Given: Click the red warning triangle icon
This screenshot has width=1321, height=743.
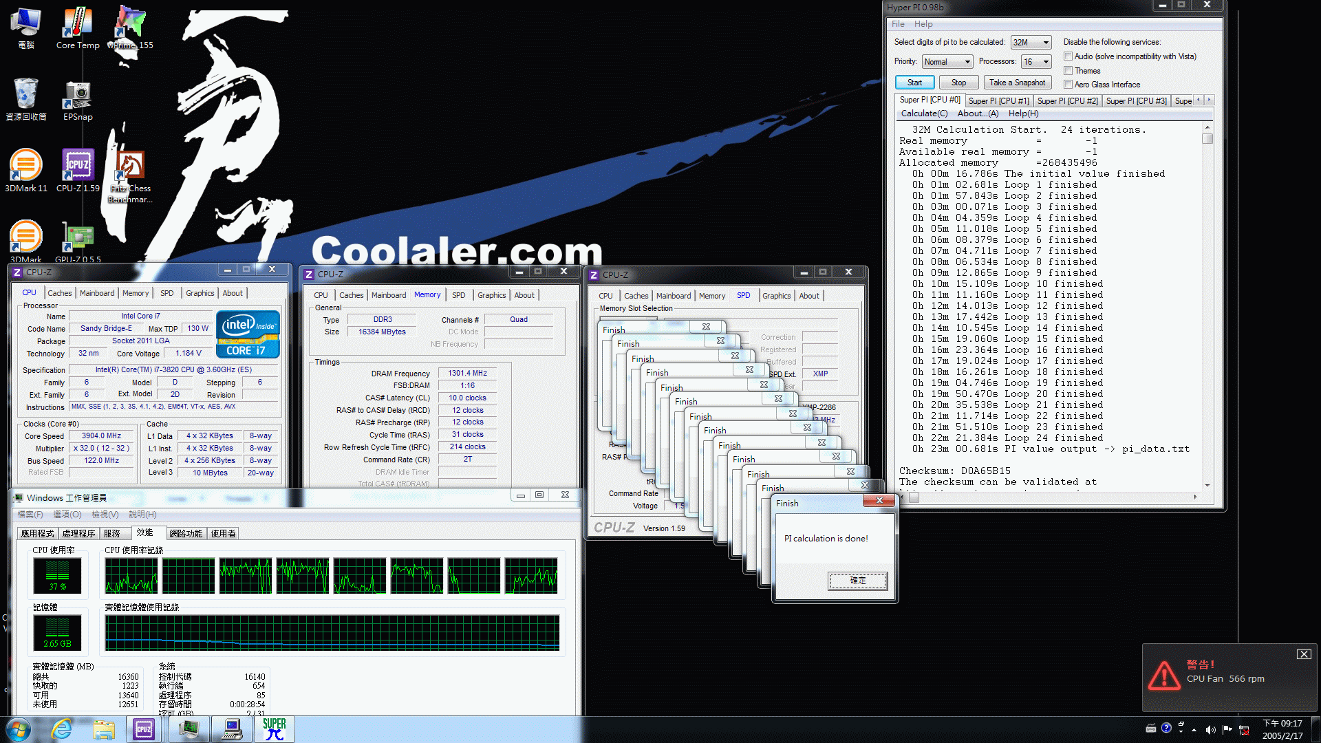Looking at the screenshot, I should 1164,676.
